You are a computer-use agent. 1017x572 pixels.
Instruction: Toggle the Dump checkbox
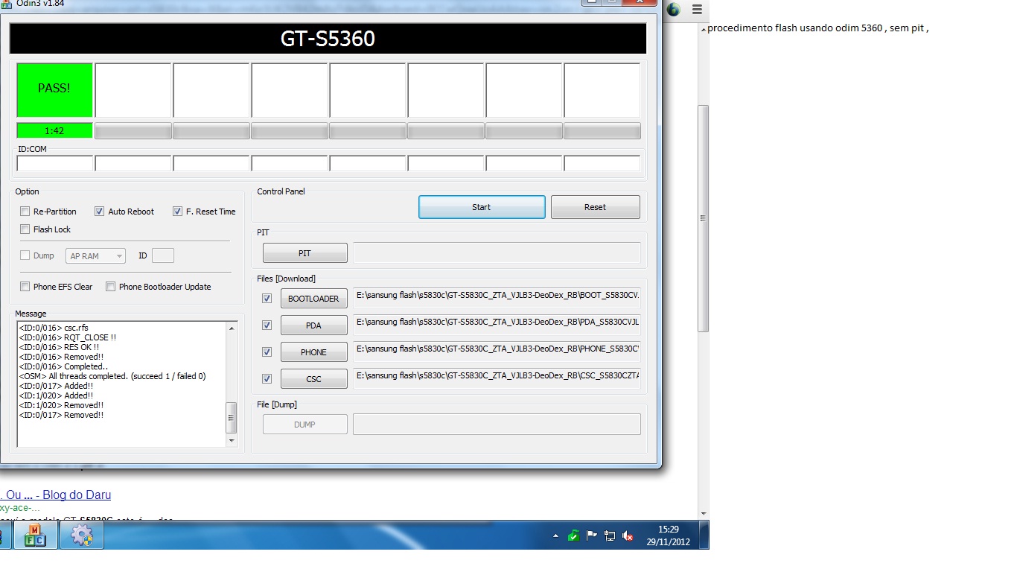[25, 255]
